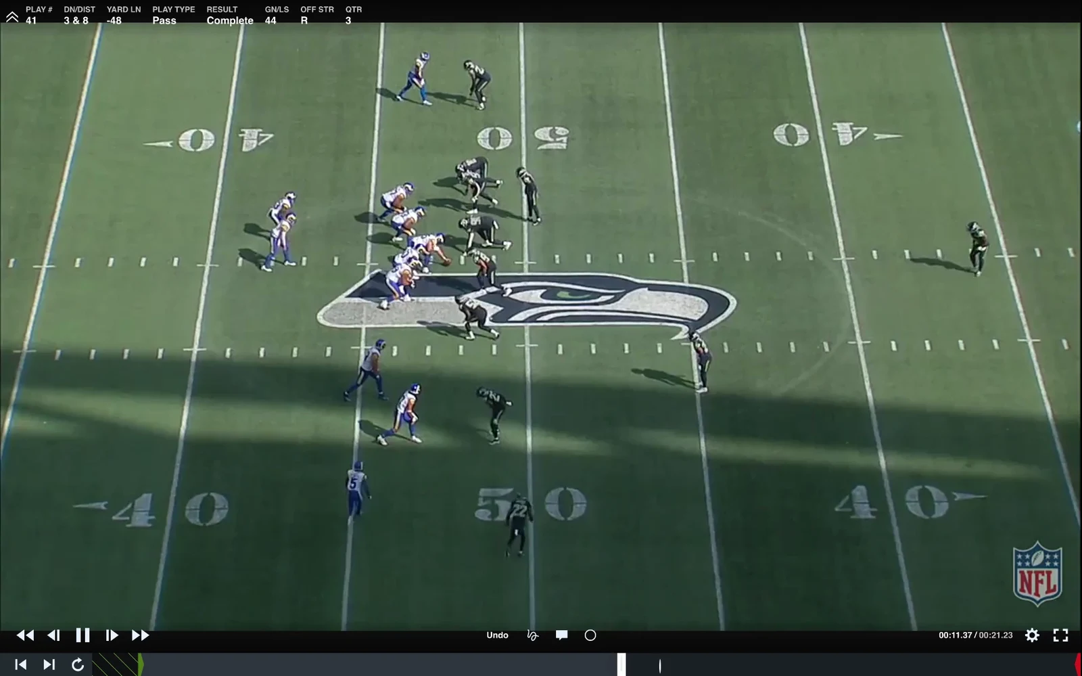Click the thin white tick on timeline
The height and width of the screenshot is (676, 1082).
click(660, 667)
